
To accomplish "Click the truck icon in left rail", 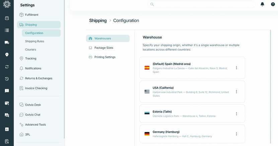I will [x=7, y=42].
